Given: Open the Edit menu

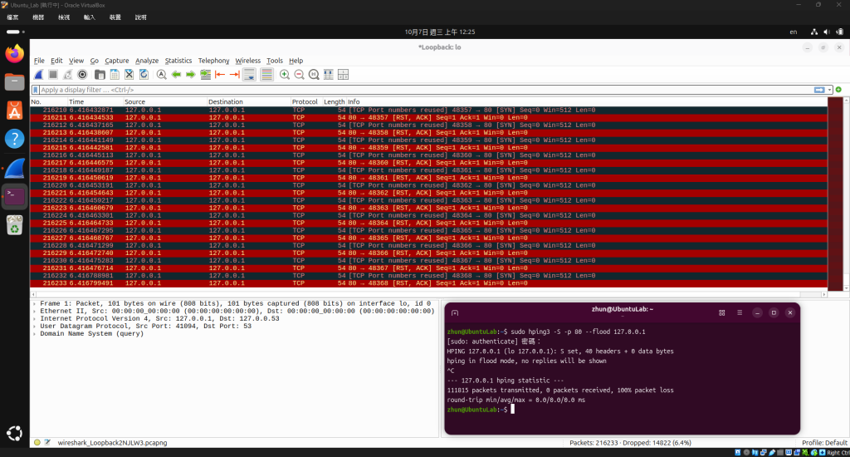Looking at the screenshot, I should pyautogui.click(x=57, y=61).
